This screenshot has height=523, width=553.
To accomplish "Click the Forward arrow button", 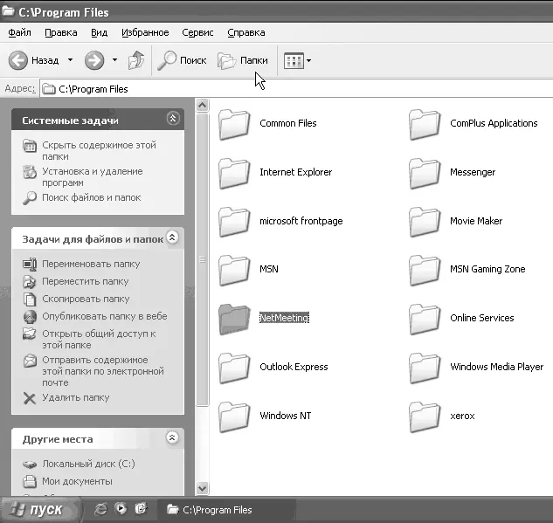I will coord(94,60).
